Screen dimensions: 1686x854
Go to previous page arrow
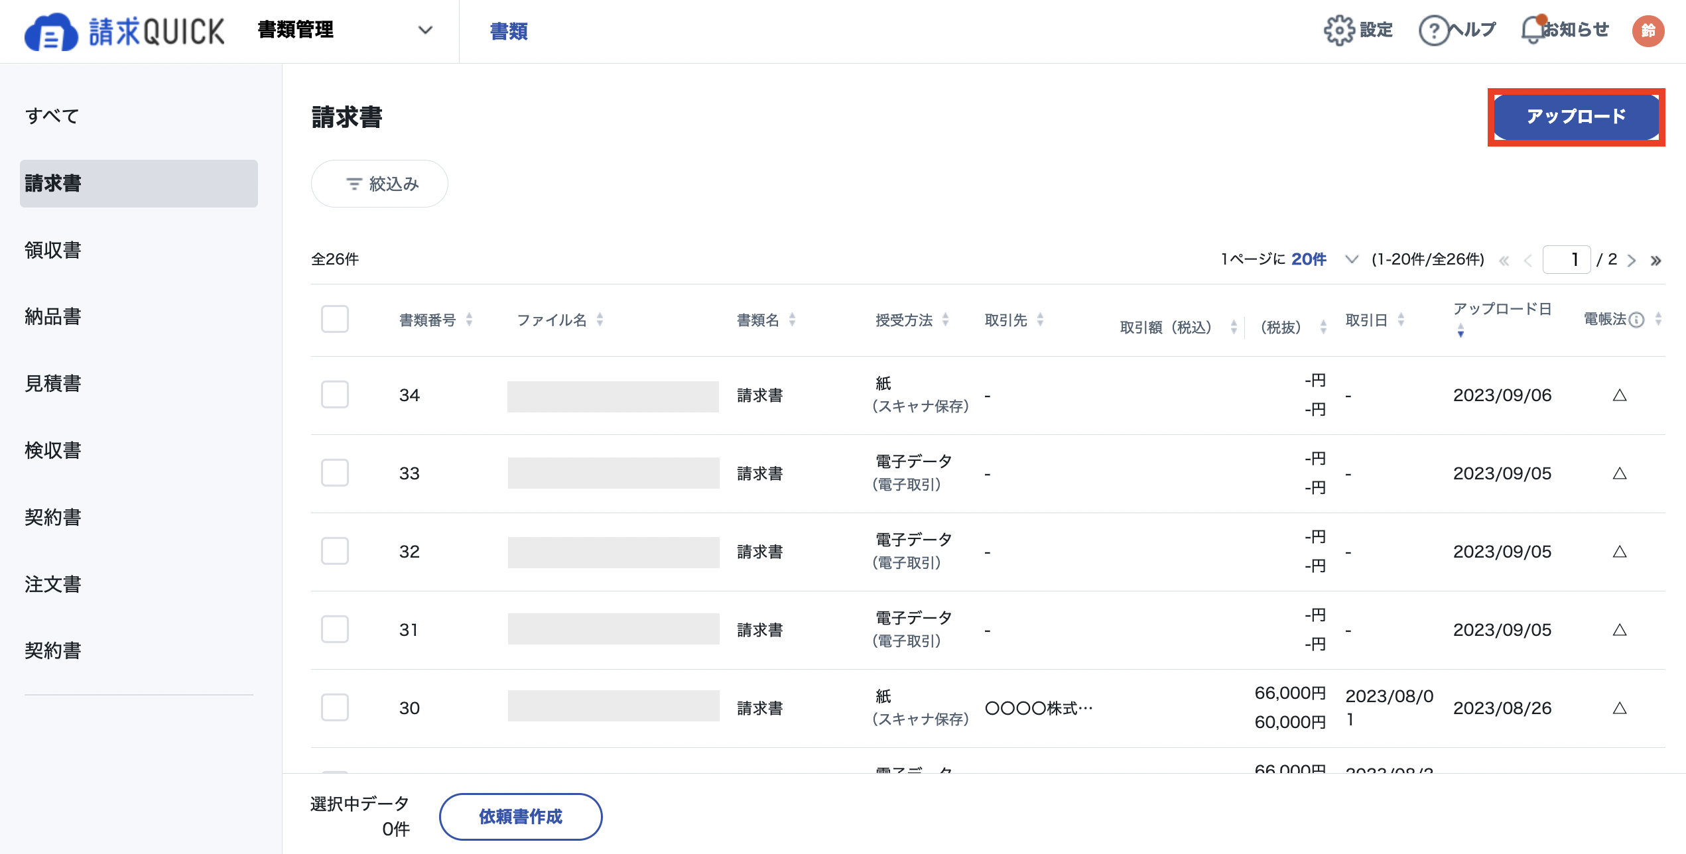tap(1528, 261)
